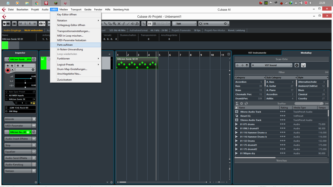Select the Erase tool
The image size is (333, 187).
[110, 24]
